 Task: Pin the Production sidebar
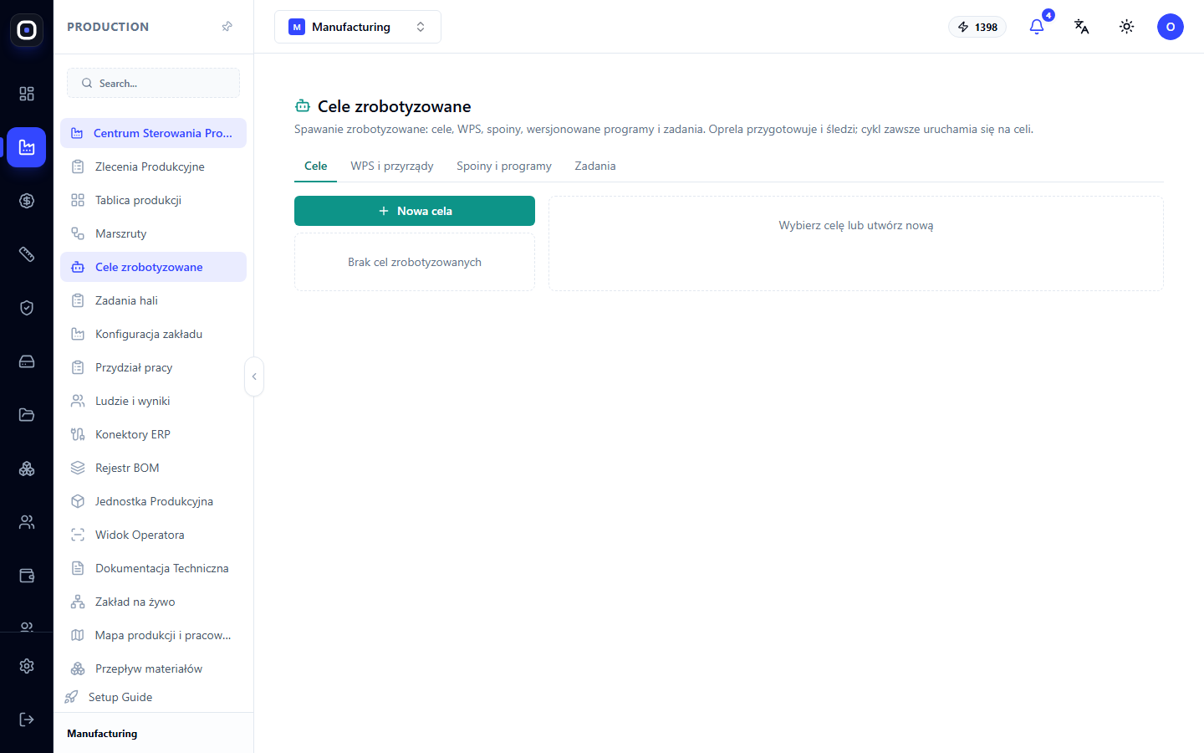click(x=227, y=27)
